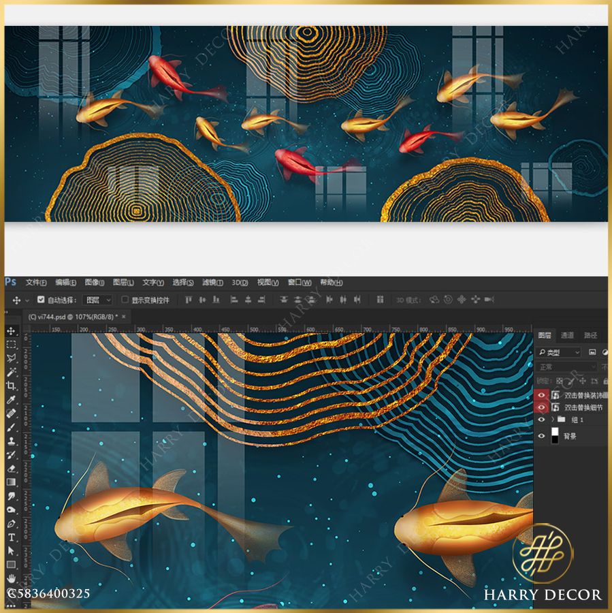The width and height of the screenshot is (612, 613).
Task: Select the Eyedropper tool
Action: tap(12, 400)
